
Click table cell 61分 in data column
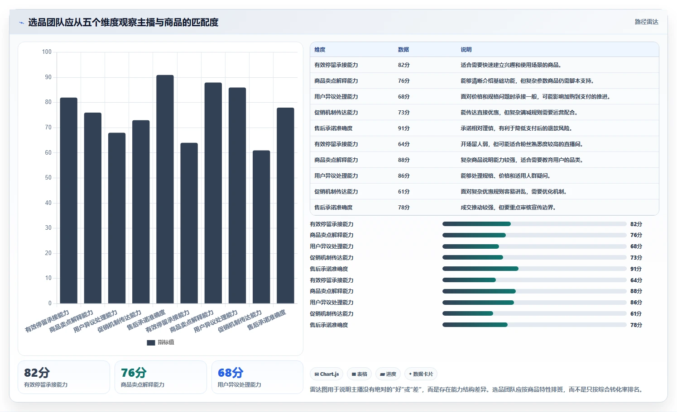[x=404, y=192]
